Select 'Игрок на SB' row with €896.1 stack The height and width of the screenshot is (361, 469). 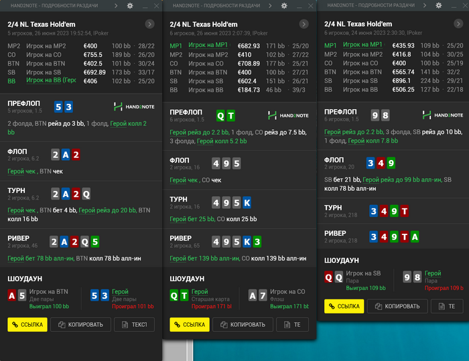pos(394,81)
